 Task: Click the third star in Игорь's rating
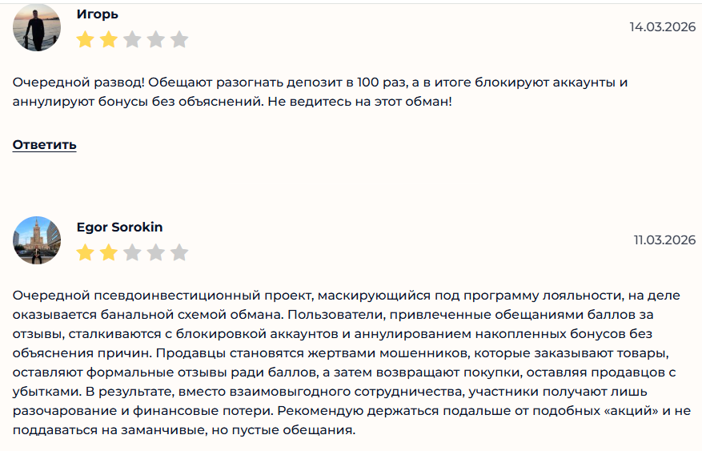pos(132,39)
